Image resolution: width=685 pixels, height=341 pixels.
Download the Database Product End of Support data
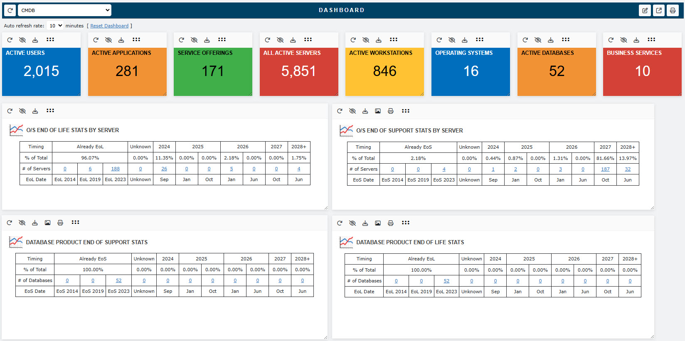[x=35, y=223]
